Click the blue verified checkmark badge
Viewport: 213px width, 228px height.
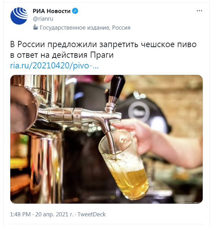pyautogui.click(x=75, y=11)
